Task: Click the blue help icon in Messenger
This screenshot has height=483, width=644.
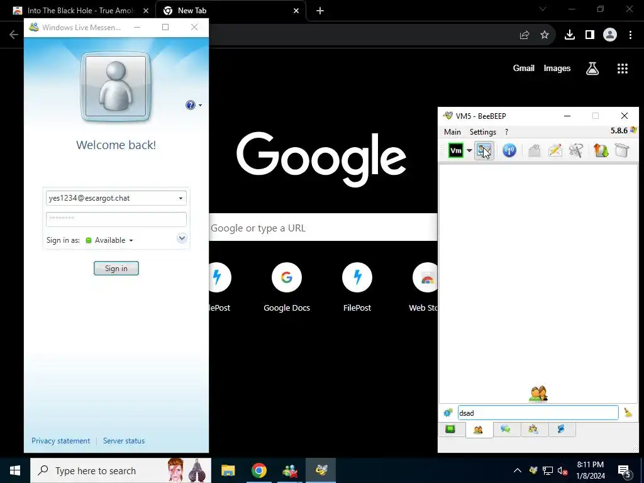Action: pos(190,105)
